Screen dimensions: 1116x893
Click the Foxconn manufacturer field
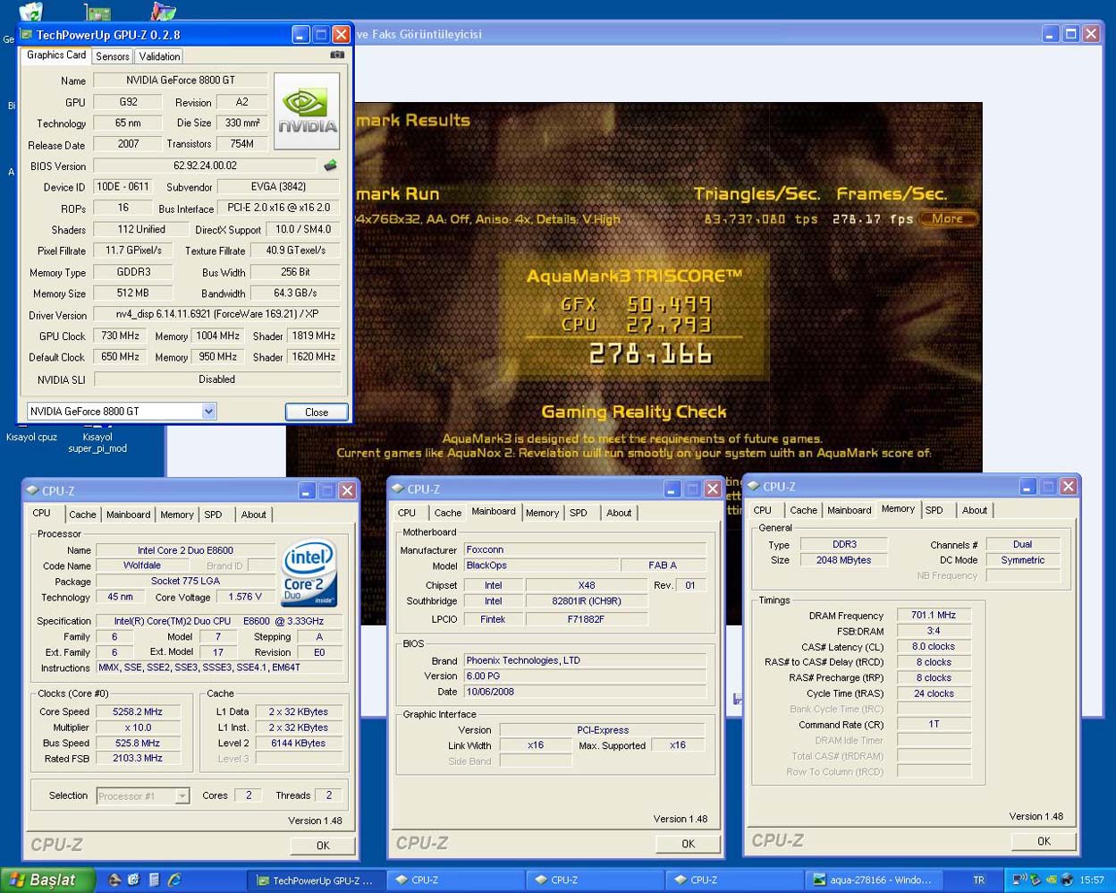(x=585, y=549)
